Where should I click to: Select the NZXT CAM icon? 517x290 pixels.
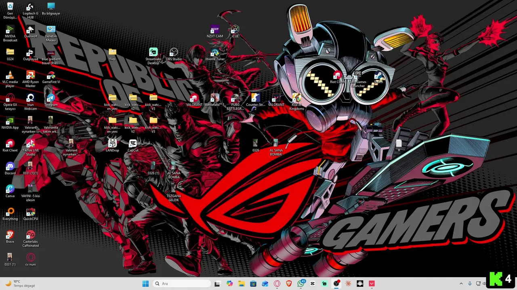click(x=215, y=31)
